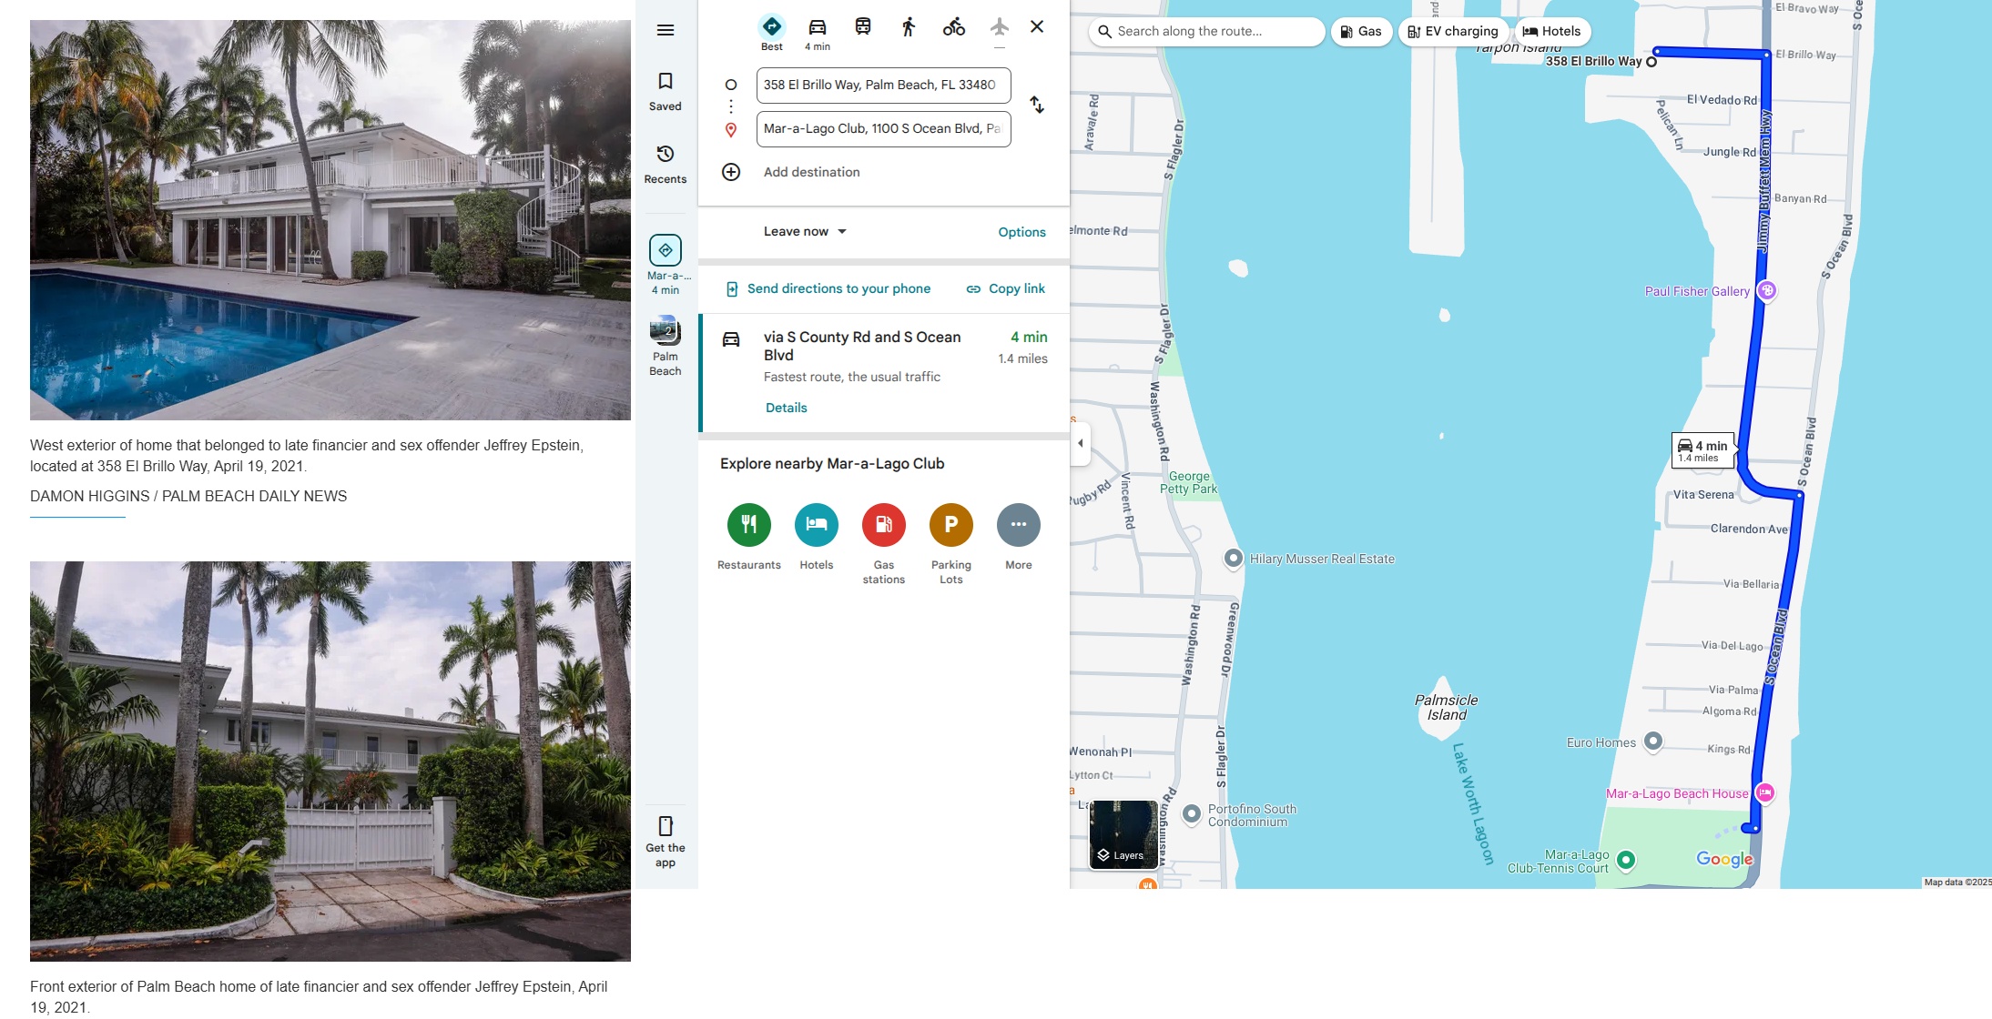Open west exterior pool photo
Viewport: 1992px width, 1019px height.
coord(330,220)
